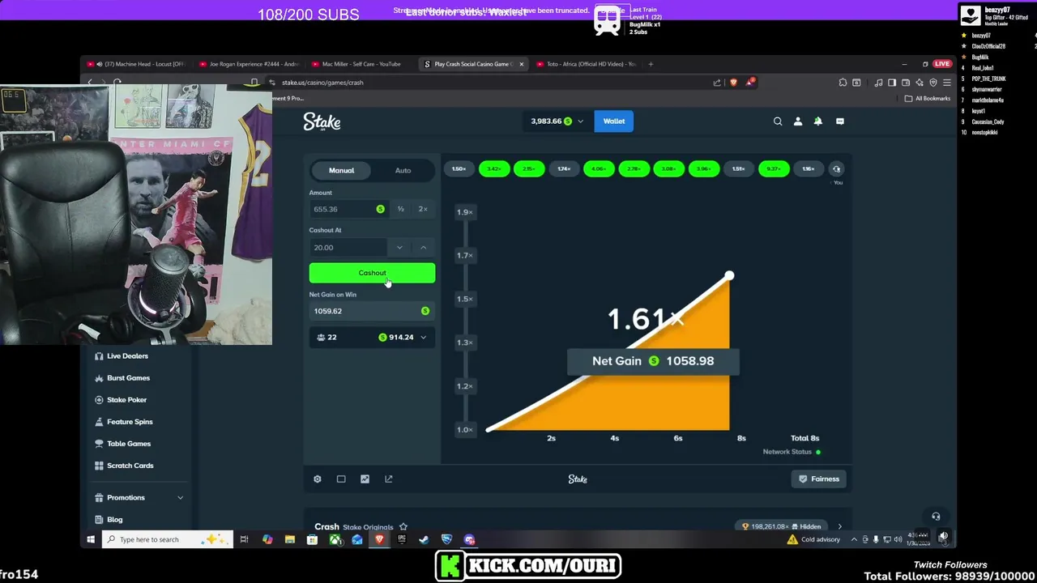Increase Cashout At with up arrow
Viewport: 1037px width, 583px height.
coord(423,248)
